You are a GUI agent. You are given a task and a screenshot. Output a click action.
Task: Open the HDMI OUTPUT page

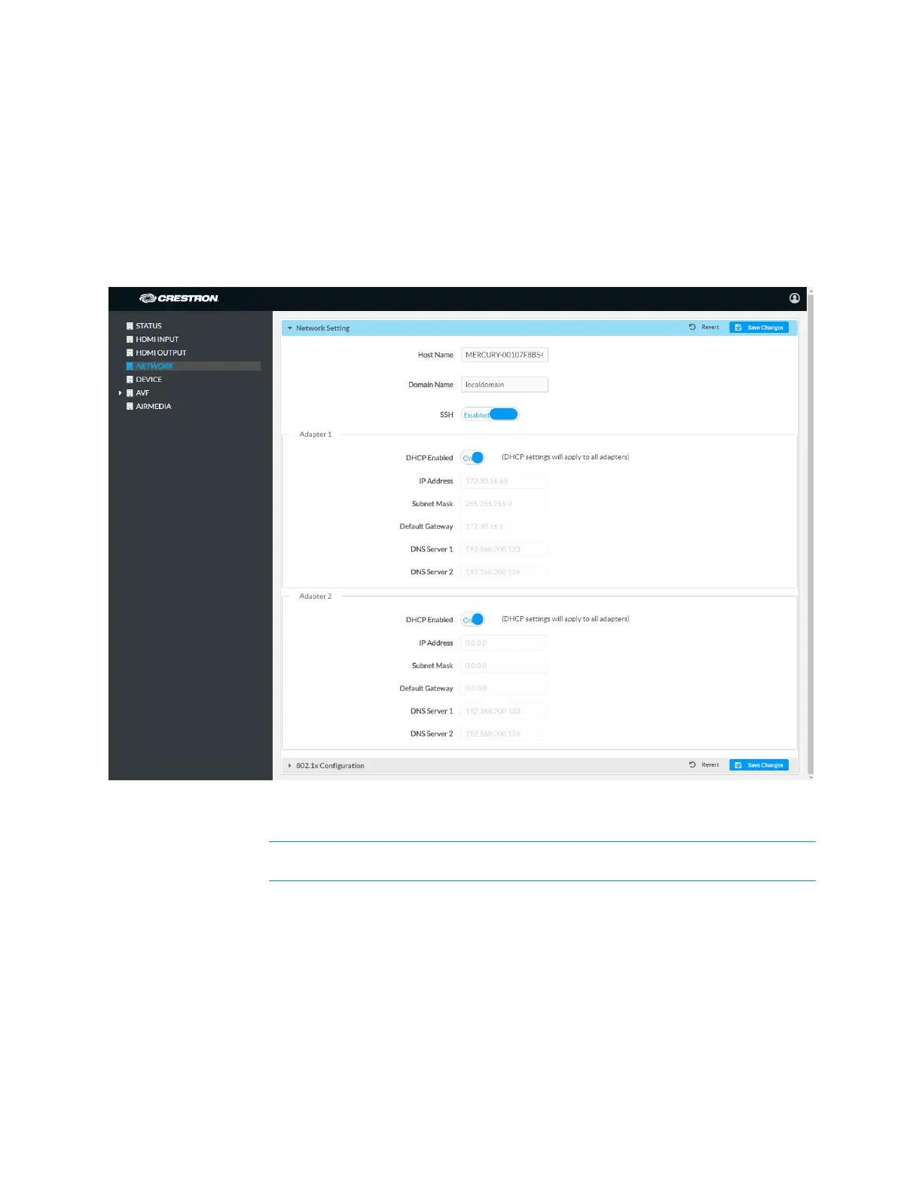click(x=160, y=353)
